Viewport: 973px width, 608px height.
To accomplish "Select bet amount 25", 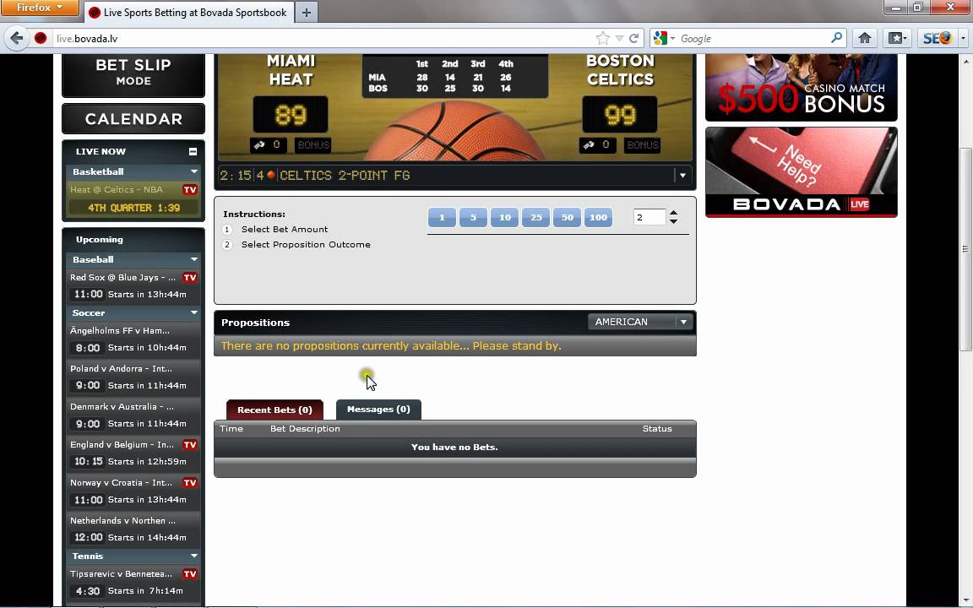I will (535, 218).
